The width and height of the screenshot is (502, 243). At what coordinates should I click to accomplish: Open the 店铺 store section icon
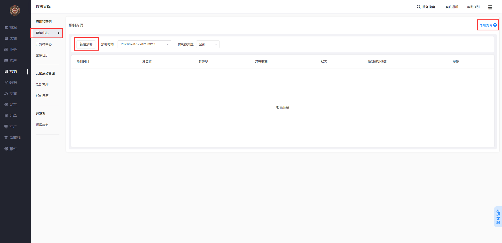click(6, 39)
